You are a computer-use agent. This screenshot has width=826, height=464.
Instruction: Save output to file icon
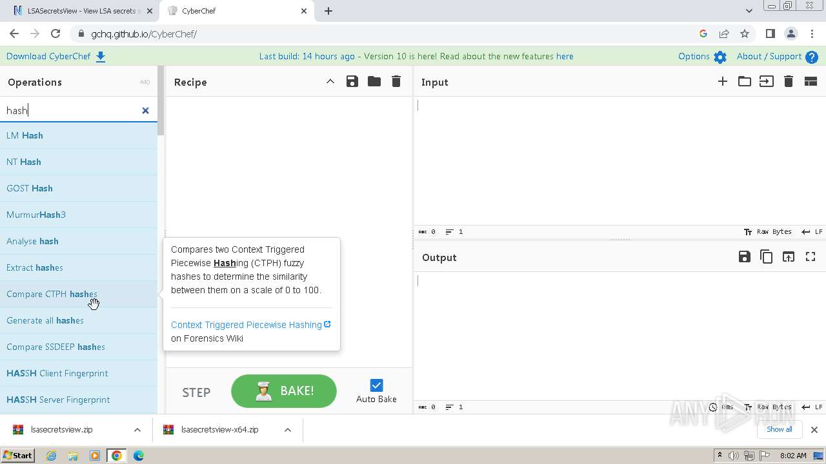[x=745, y=256]
